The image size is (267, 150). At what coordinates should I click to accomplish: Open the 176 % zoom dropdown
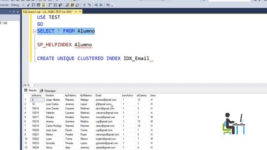pyautogui.click(x=34, y=85)
